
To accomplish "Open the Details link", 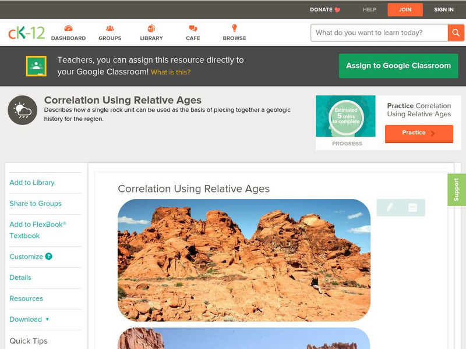I will pos(20,277).
